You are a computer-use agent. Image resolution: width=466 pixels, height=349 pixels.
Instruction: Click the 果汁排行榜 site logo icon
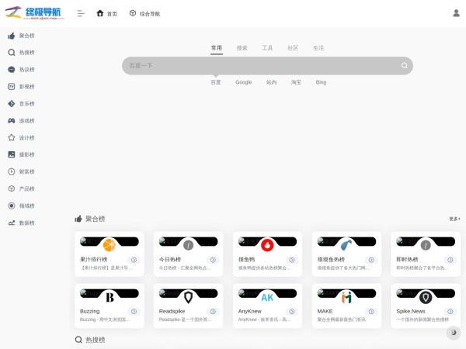click(x=110, y=245)
